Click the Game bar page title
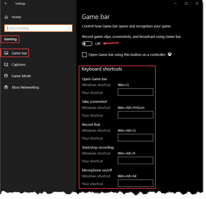 (x=96, y=17)
